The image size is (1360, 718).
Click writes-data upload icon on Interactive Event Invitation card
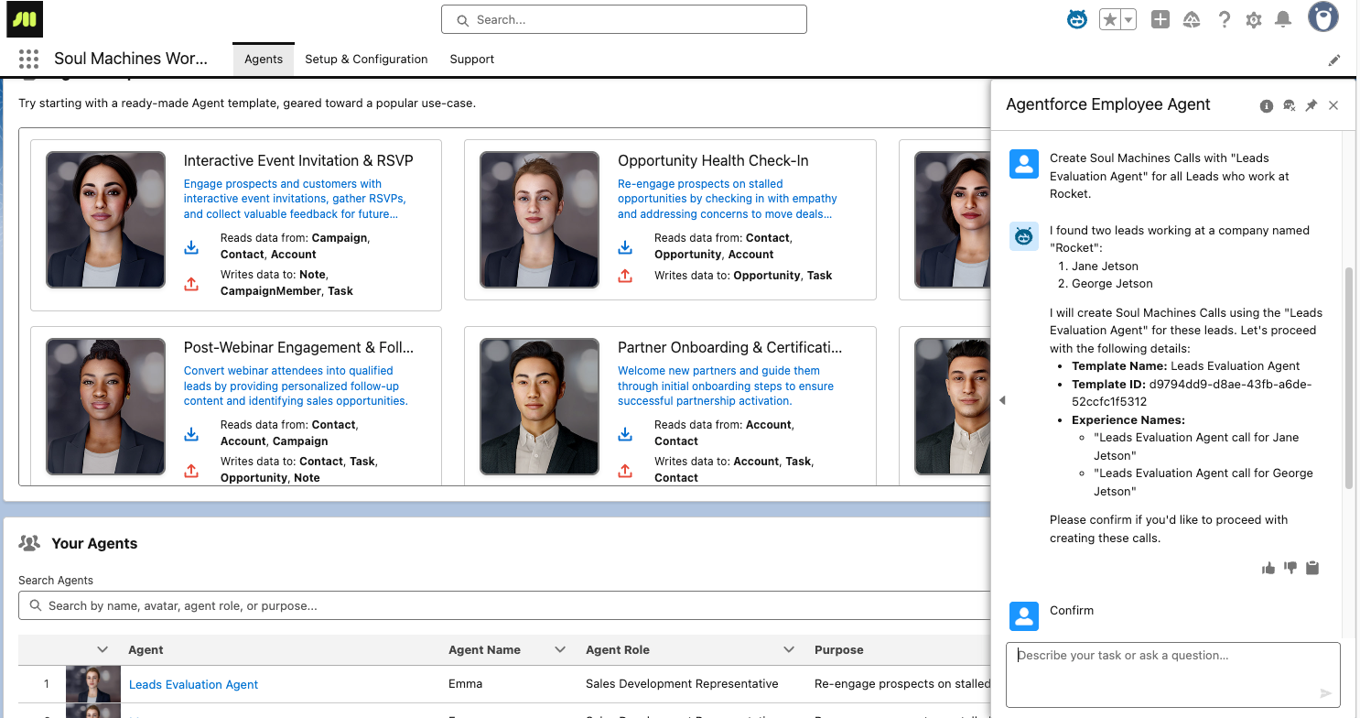pos(191,284)
